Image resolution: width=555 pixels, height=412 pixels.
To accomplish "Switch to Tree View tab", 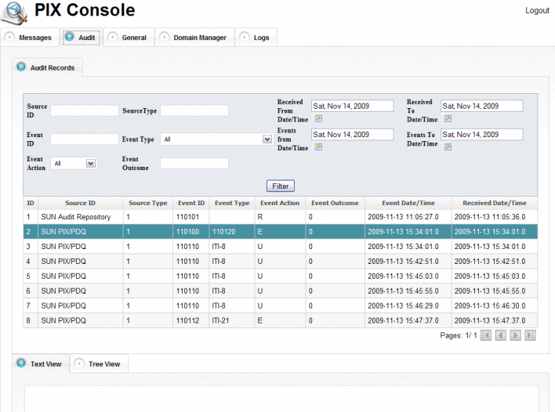I will click(99, 364).
